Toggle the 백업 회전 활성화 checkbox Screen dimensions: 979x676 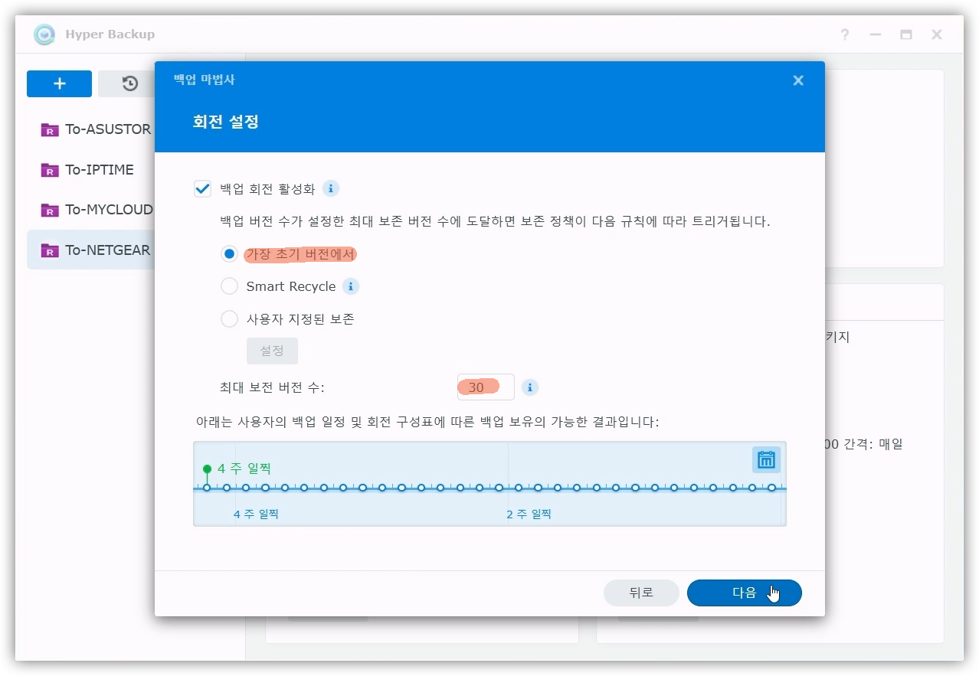pyautogui.click(x=202, y=189)
